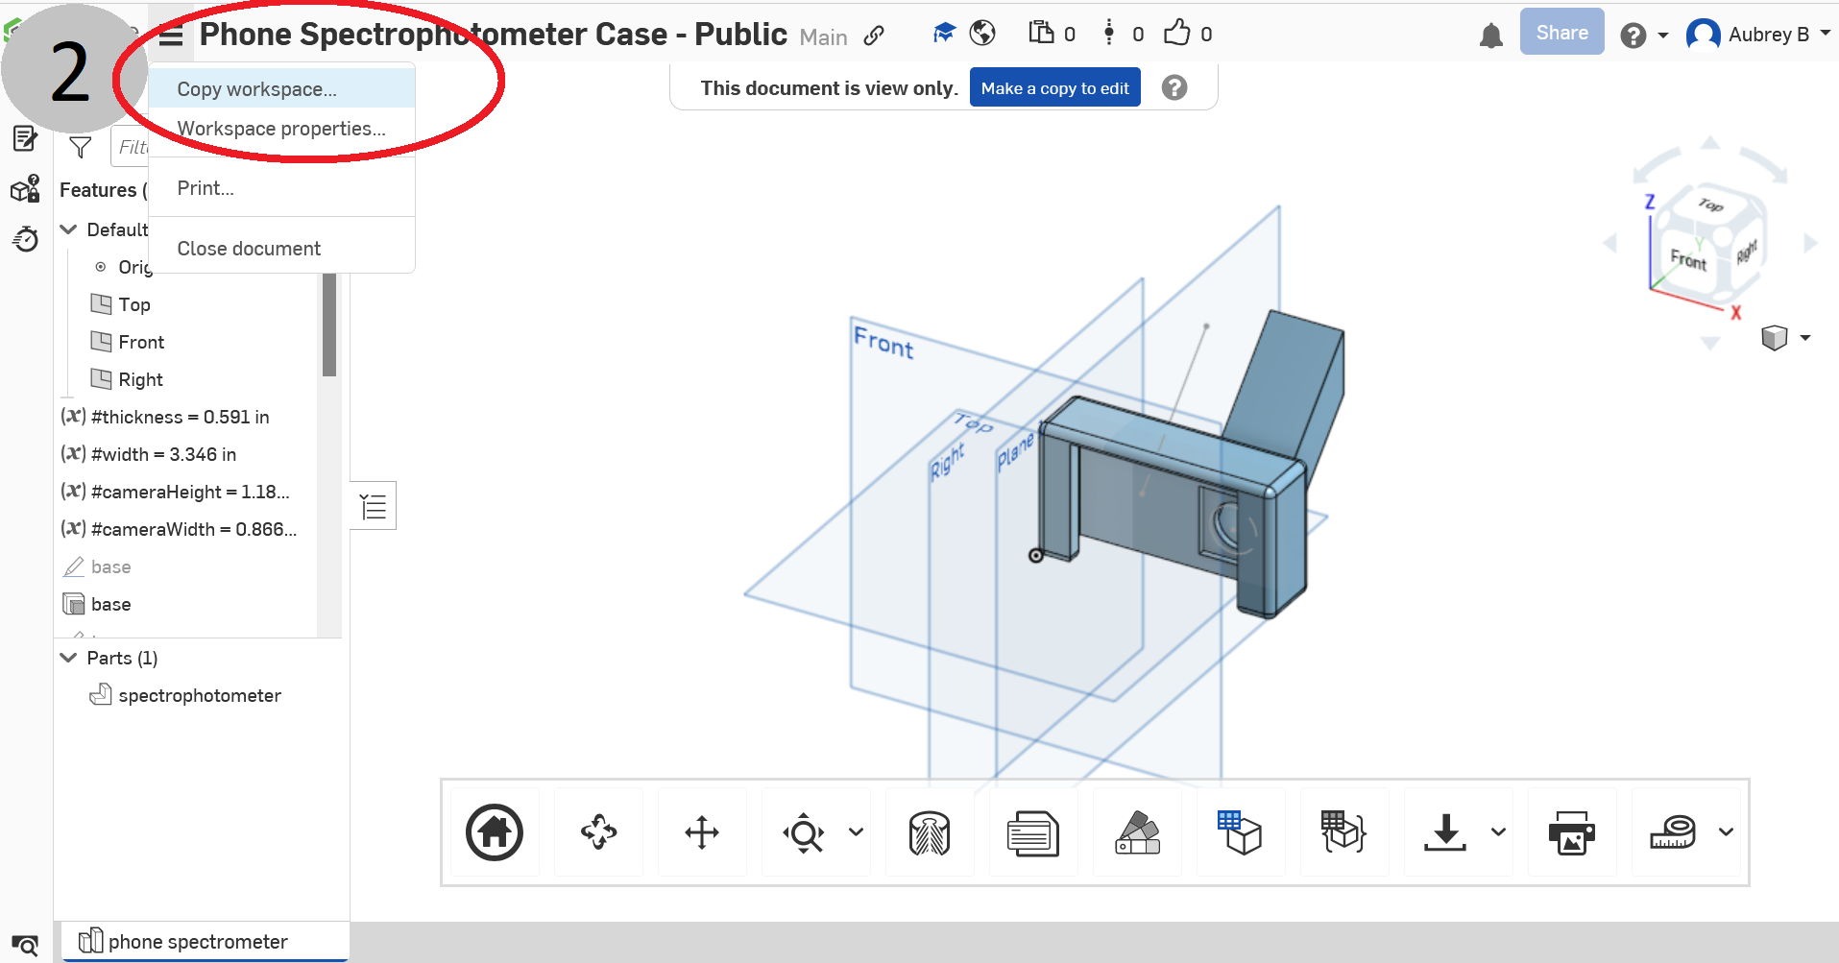Choose Copy workspace... from menu
The height and width of the screenshot is (963, 1839).
click(x=282, y=88)
